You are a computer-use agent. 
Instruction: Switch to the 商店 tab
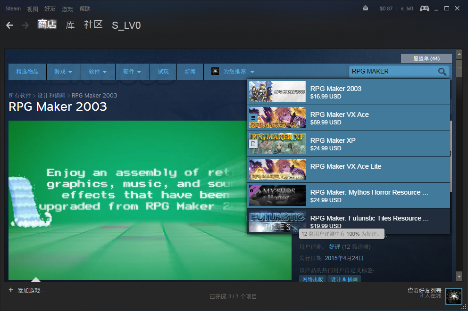coord(47,25)
